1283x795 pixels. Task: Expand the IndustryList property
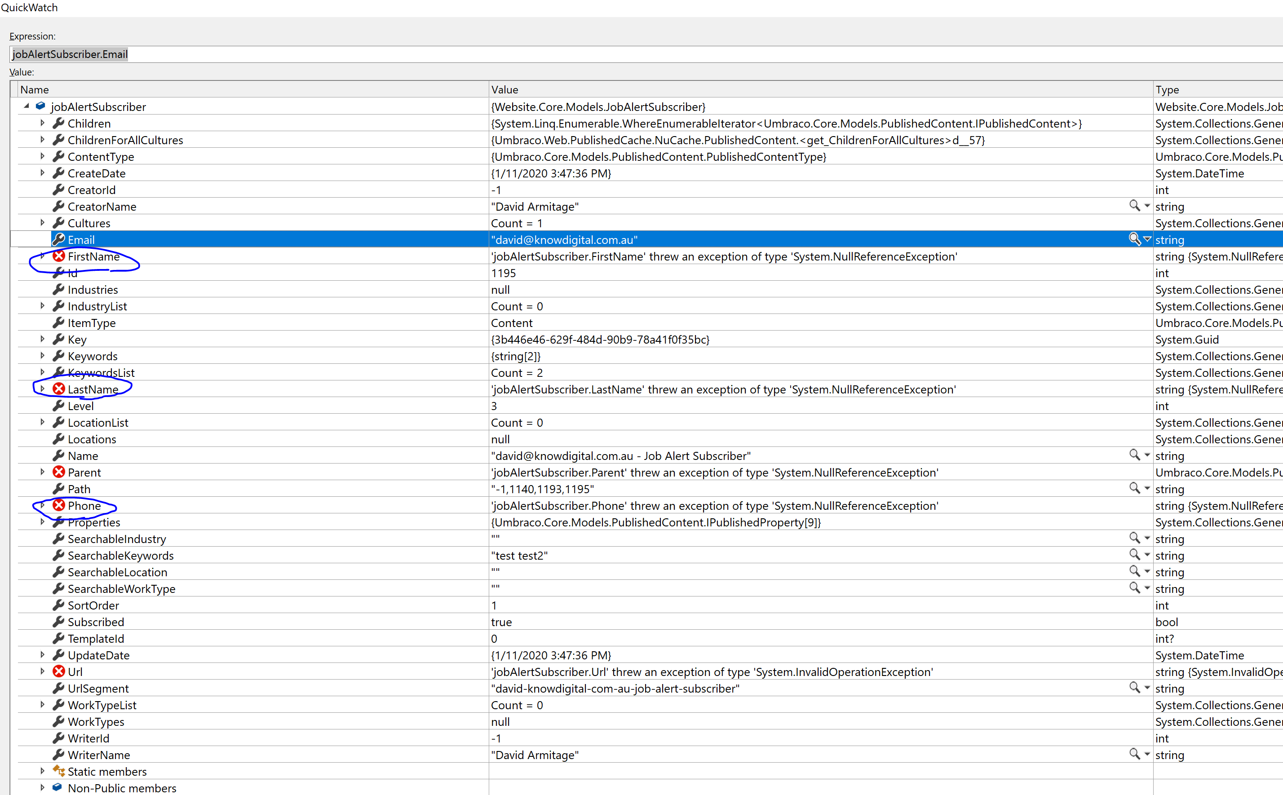(43, 306)
